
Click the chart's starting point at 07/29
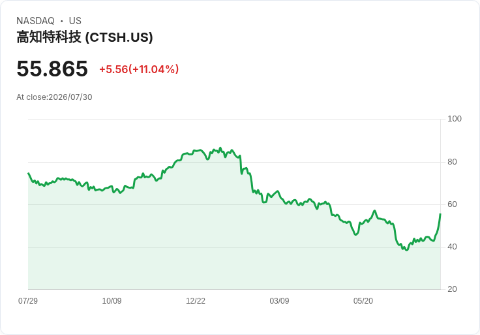point(29,173)
